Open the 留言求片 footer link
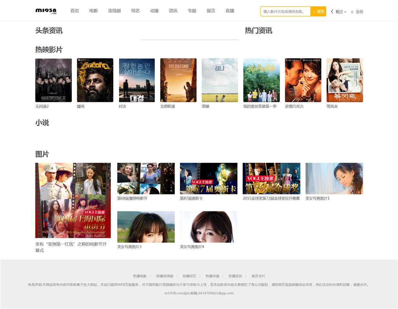 pos(258,276)
